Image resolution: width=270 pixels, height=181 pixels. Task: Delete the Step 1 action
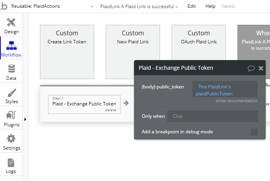(x=110, y=110)
